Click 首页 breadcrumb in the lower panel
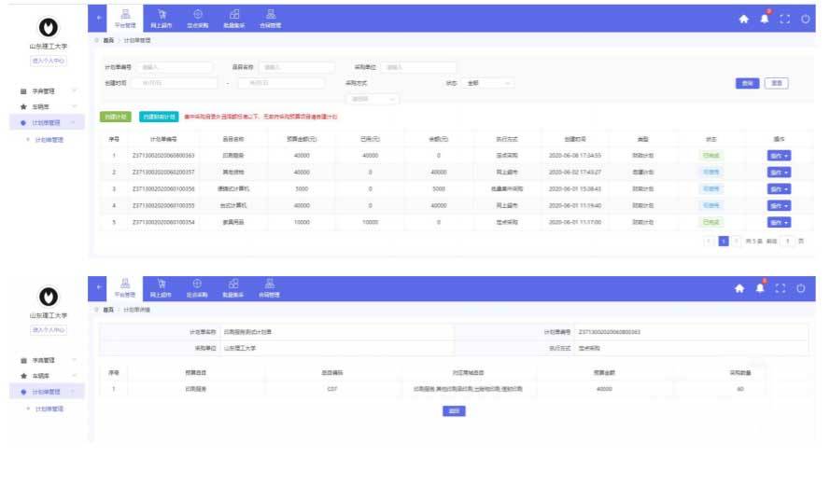Screen dimensions: 830x485 (108, 309)
